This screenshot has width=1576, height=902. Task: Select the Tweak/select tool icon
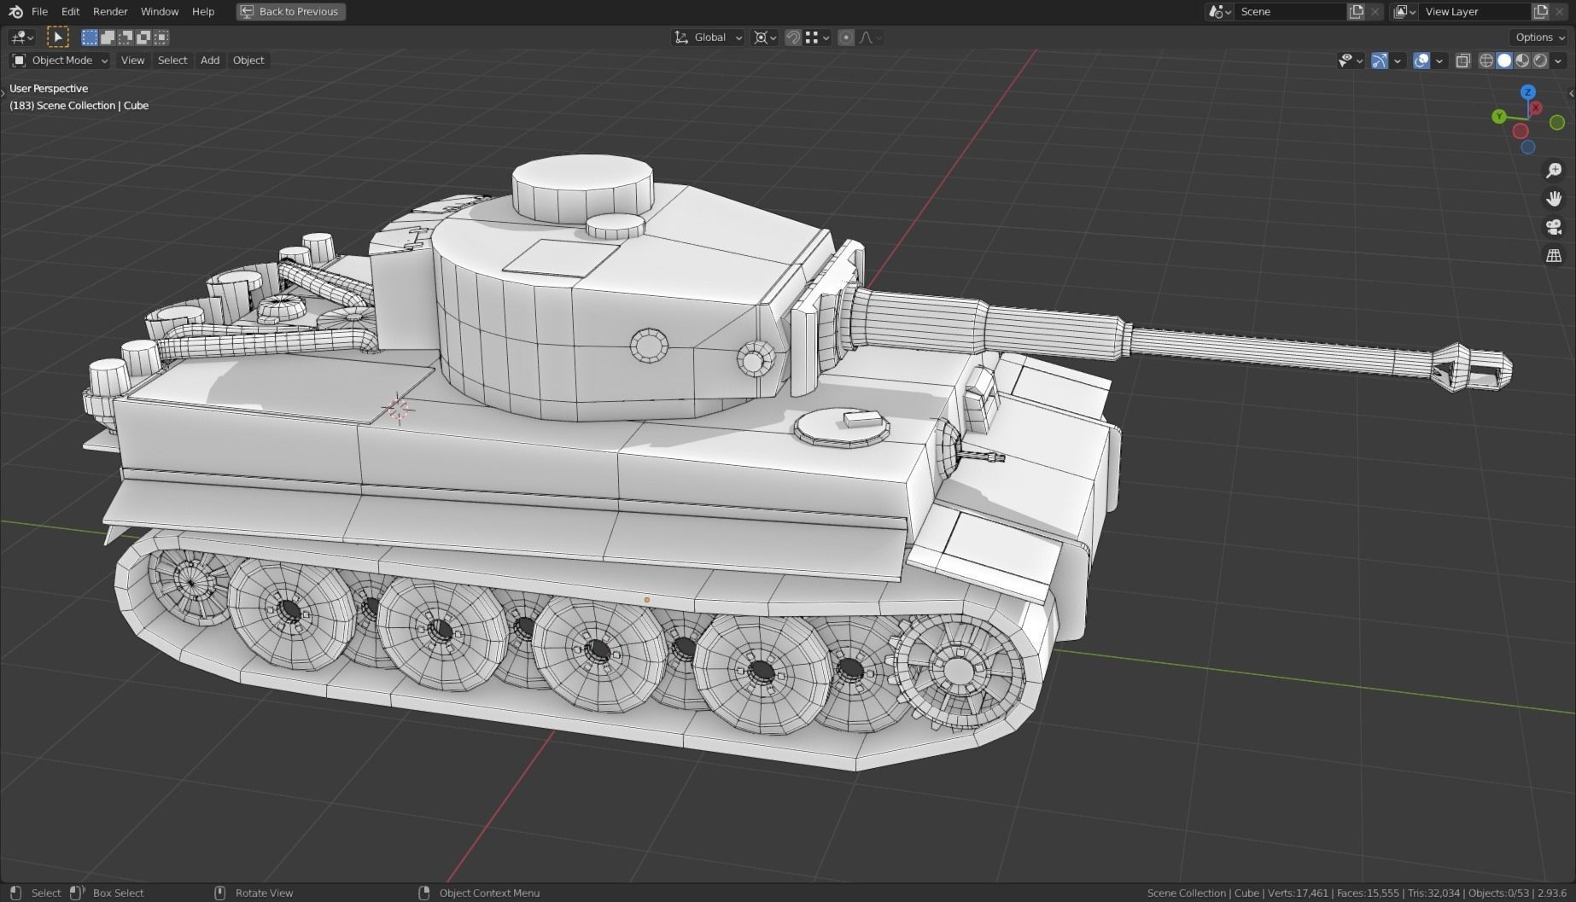point(57,37)
